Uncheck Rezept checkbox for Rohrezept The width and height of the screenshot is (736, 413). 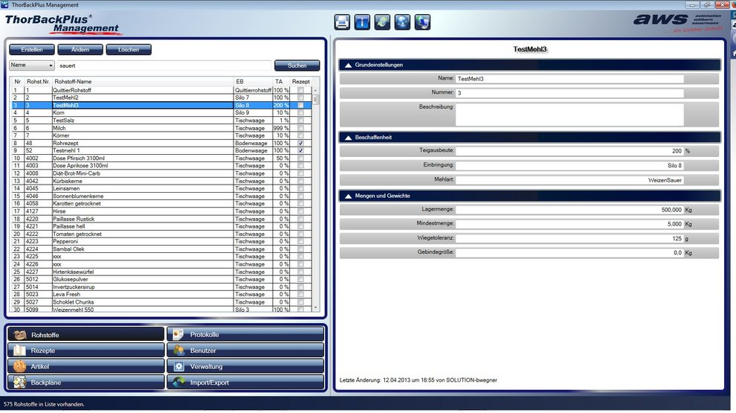click(300, 144)
